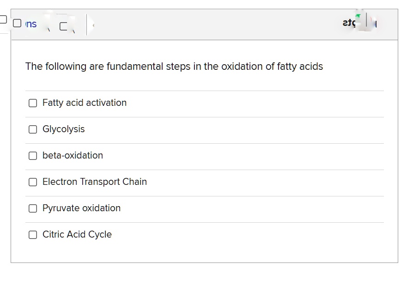Click the icon past the toolbar divider line
Image resolution: width=401 pixels, height=281 pixels.
[92, 24]
